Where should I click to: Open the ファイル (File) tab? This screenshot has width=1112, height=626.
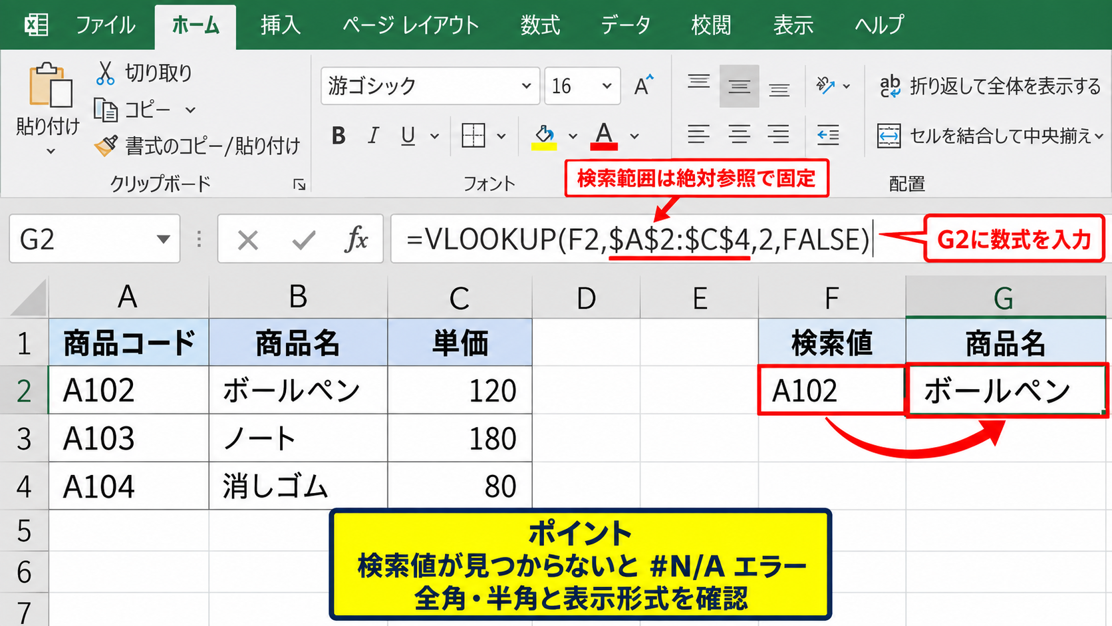[x=105, y=25]
